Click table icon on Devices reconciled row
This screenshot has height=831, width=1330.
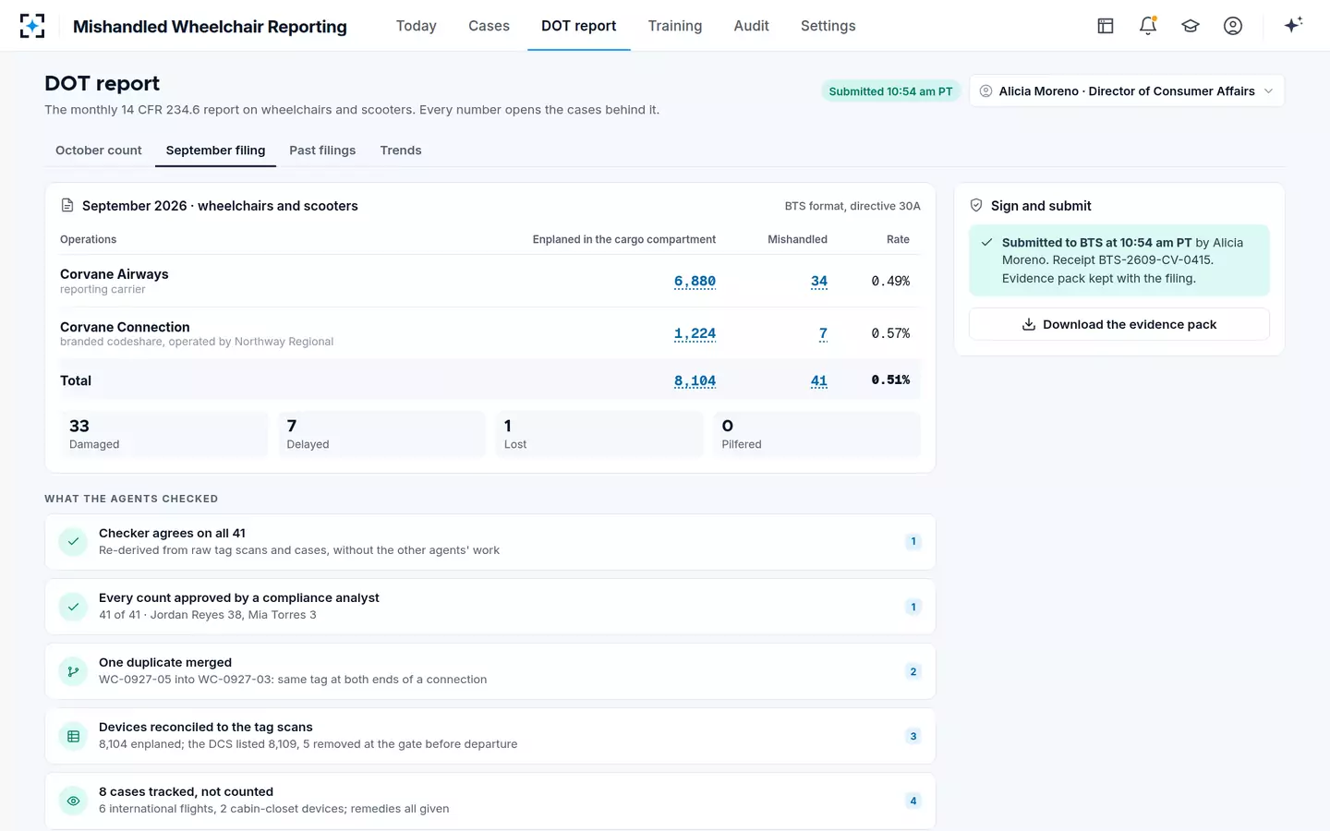point(74,736)
